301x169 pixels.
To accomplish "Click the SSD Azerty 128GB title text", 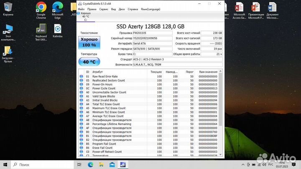I will [x=150, y=26].
